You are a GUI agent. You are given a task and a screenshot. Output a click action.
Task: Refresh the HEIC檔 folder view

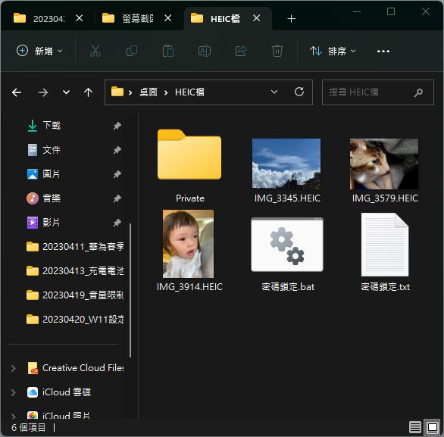299,92
